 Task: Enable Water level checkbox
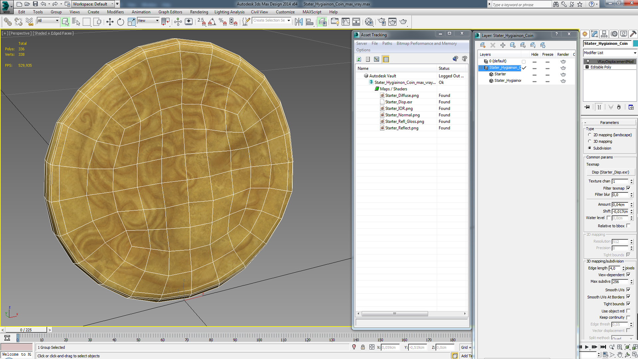tap(608, 218)
